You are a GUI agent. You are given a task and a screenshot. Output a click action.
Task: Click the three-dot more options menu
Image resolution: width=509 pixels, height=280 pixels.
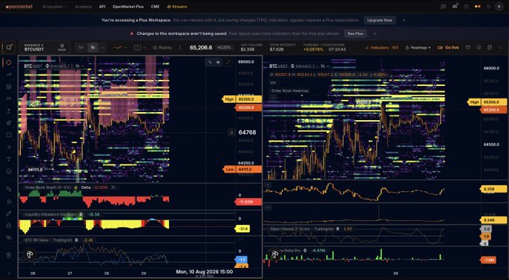[180, 48]
